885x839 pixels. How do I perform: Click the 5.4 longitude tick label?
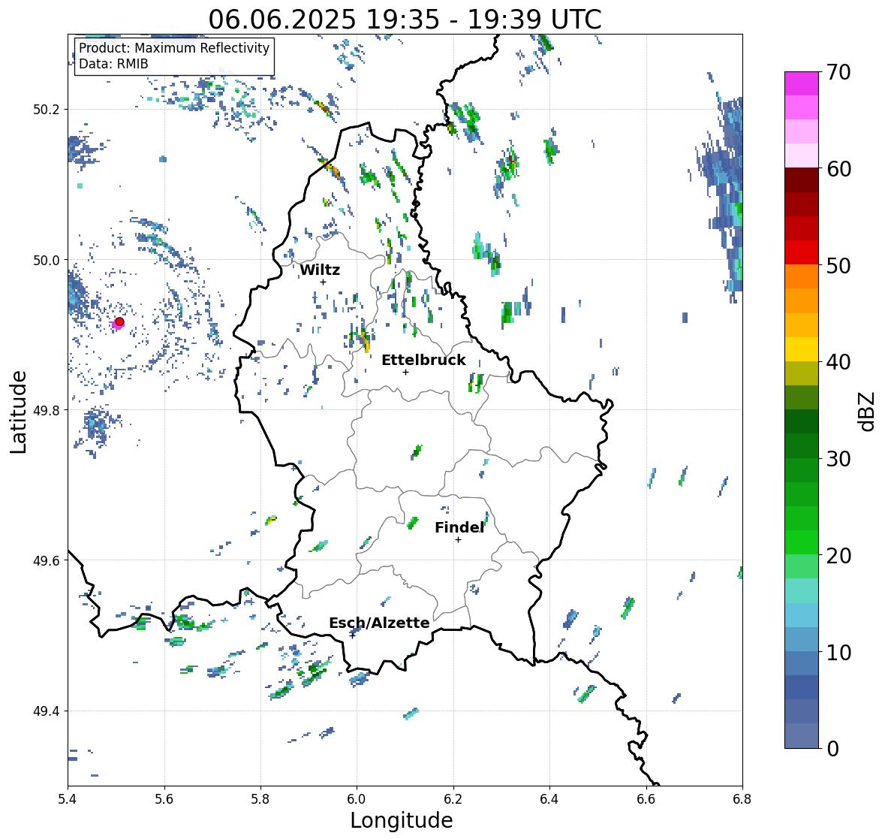pos(68,799)
